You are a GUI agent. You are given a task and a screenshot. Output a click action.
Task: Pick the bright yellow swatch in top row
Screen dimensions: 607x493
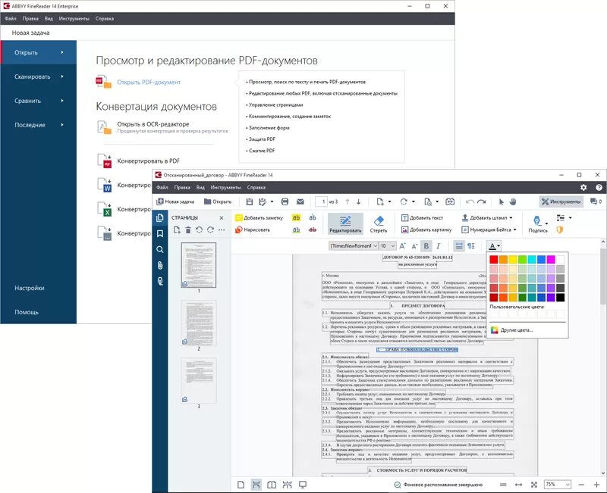click(x=513, y=259)
